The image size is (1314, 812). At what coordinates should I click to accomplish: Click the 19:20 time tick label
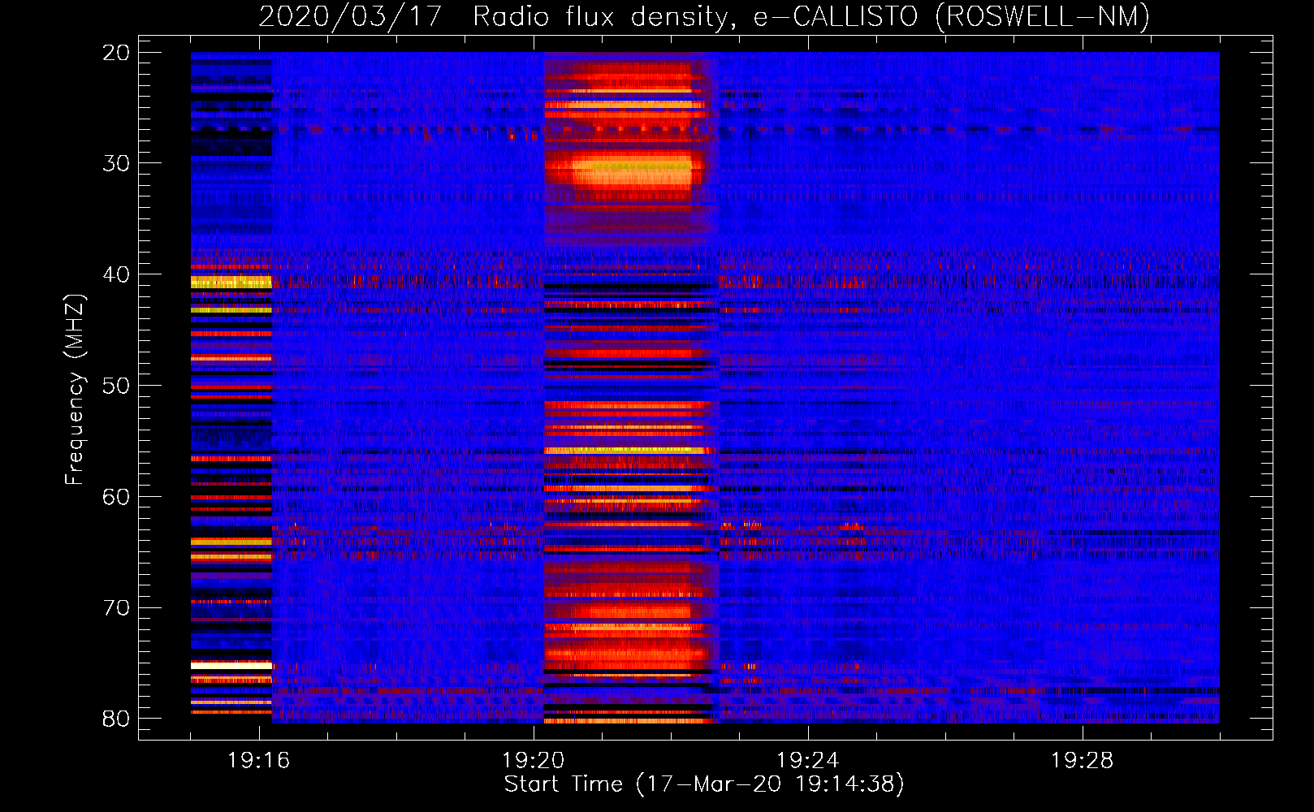pos(534,761)
